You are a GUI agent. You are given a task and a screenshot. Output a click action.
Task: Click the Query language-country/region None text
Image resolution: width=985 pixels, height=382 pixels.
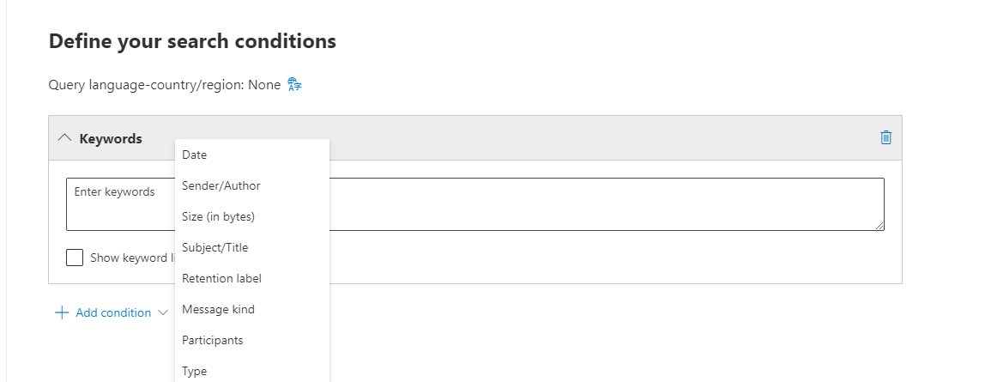(165, 85)
